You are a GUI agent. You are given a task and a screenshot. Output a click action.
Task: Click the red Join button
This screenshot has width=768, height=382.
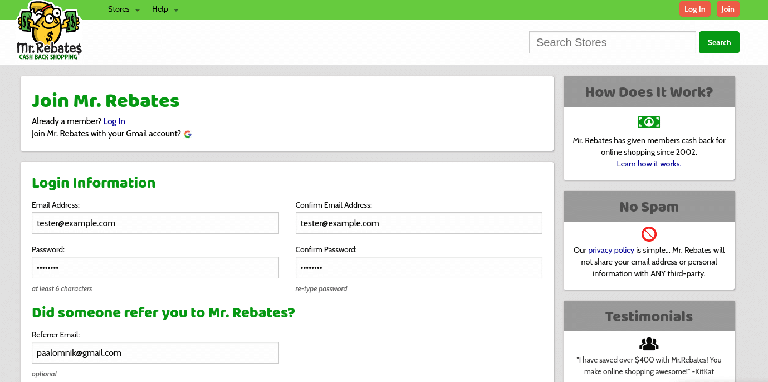727,9
